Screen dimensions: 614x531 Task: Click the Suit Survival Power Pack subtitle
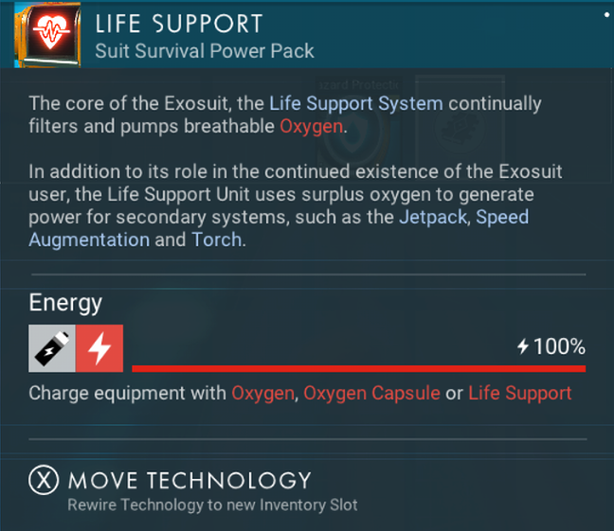click(x=204, y=50)
